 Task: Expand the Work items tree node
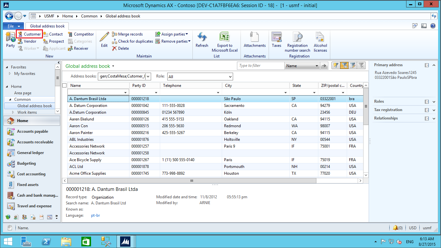tap(13, 112)
